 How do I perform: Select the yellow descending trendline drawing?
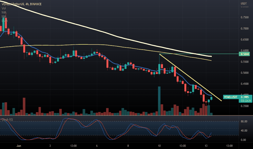point(190,77)
